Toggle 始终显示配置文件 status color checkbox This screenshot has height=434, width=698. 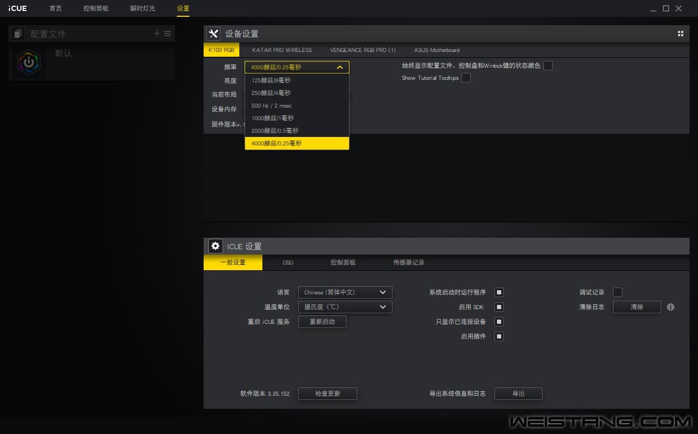548,66
